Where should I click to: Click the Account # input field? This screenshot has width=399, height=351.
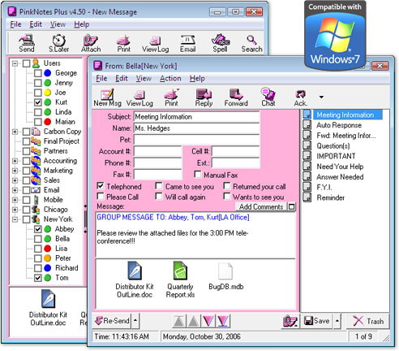[x=157, y=151]
